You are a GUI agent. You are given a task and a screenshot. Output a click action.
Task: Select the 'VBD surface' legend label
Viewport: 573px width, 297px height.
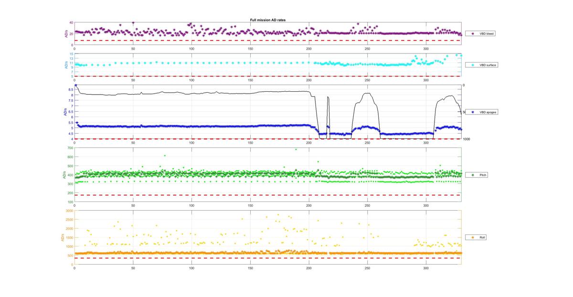click(x=488, y=65)
